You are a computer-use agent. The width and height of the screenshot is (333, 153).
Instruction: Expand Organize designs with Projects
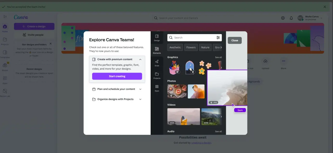tap(117, 99)
